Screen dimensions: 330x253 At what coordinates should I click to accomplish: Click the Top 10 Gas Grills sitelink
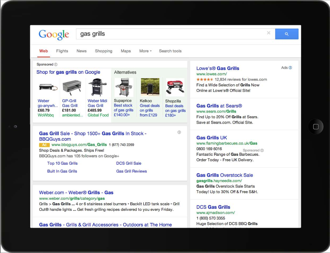coord(62,163)
